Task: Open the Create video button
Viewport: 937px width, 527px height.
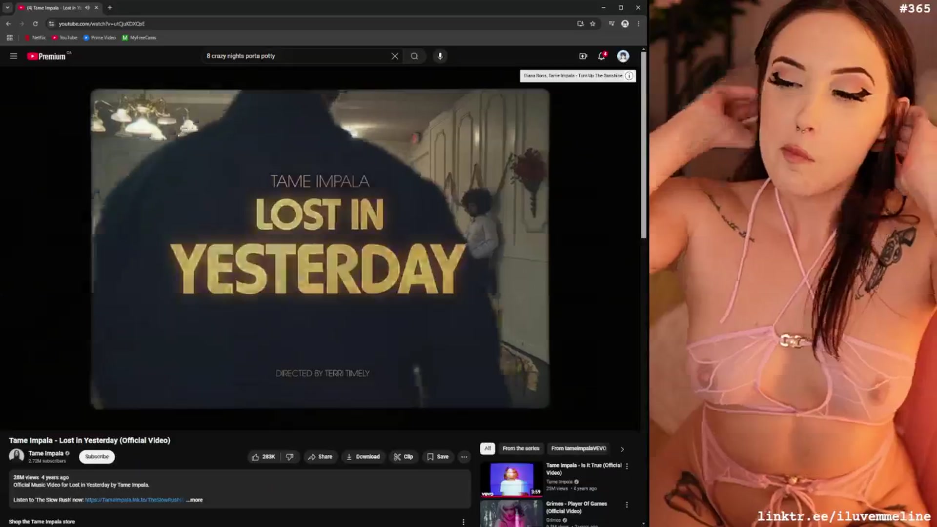Action: click(583, 56)
